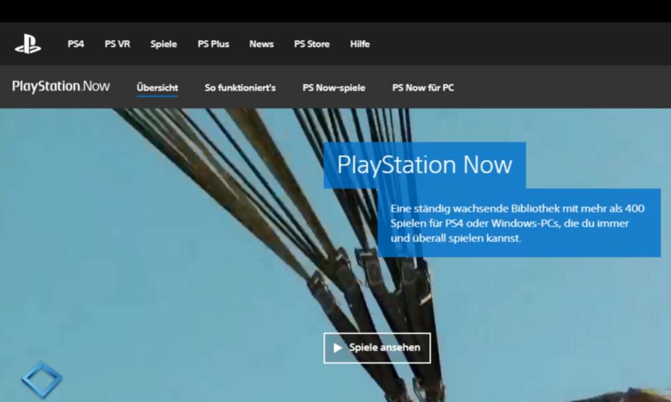Click the Spiele ansehen button

click(x=377, y=348)
